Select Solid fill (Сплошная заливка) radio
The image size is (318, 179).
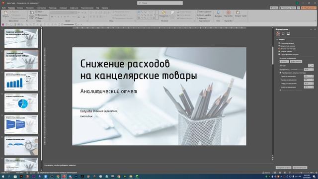click(279, 43)
